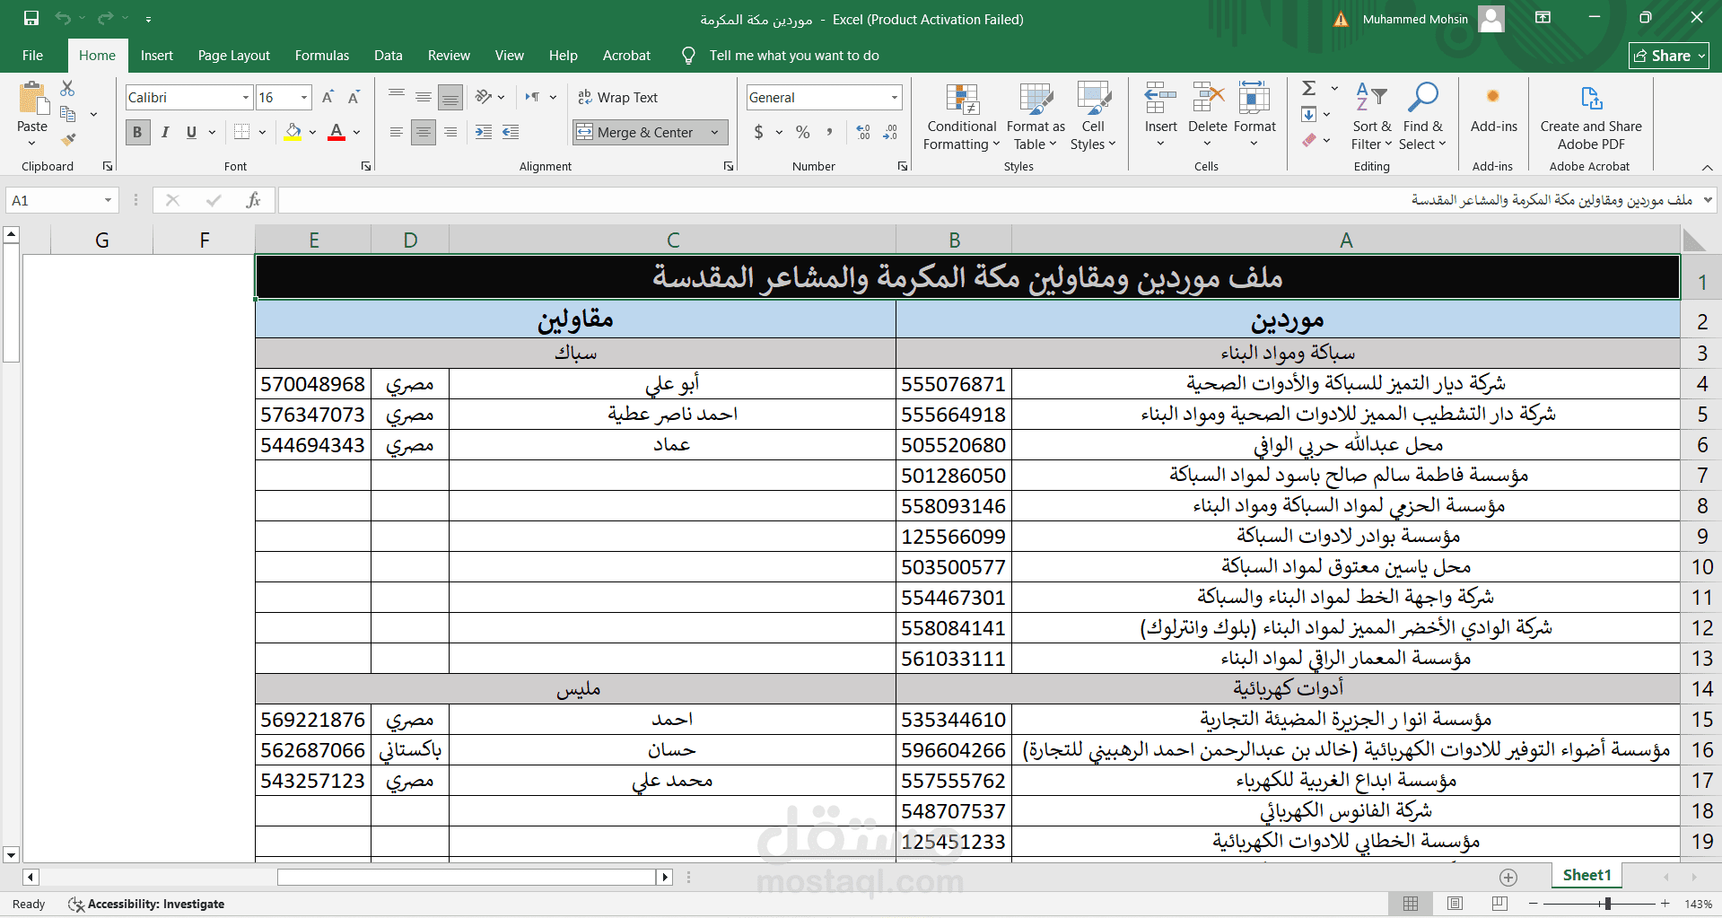Toggle Italic formatting
Image resolution: width=1722 pixels, height=918 pixels.
(x=164, y=132)
